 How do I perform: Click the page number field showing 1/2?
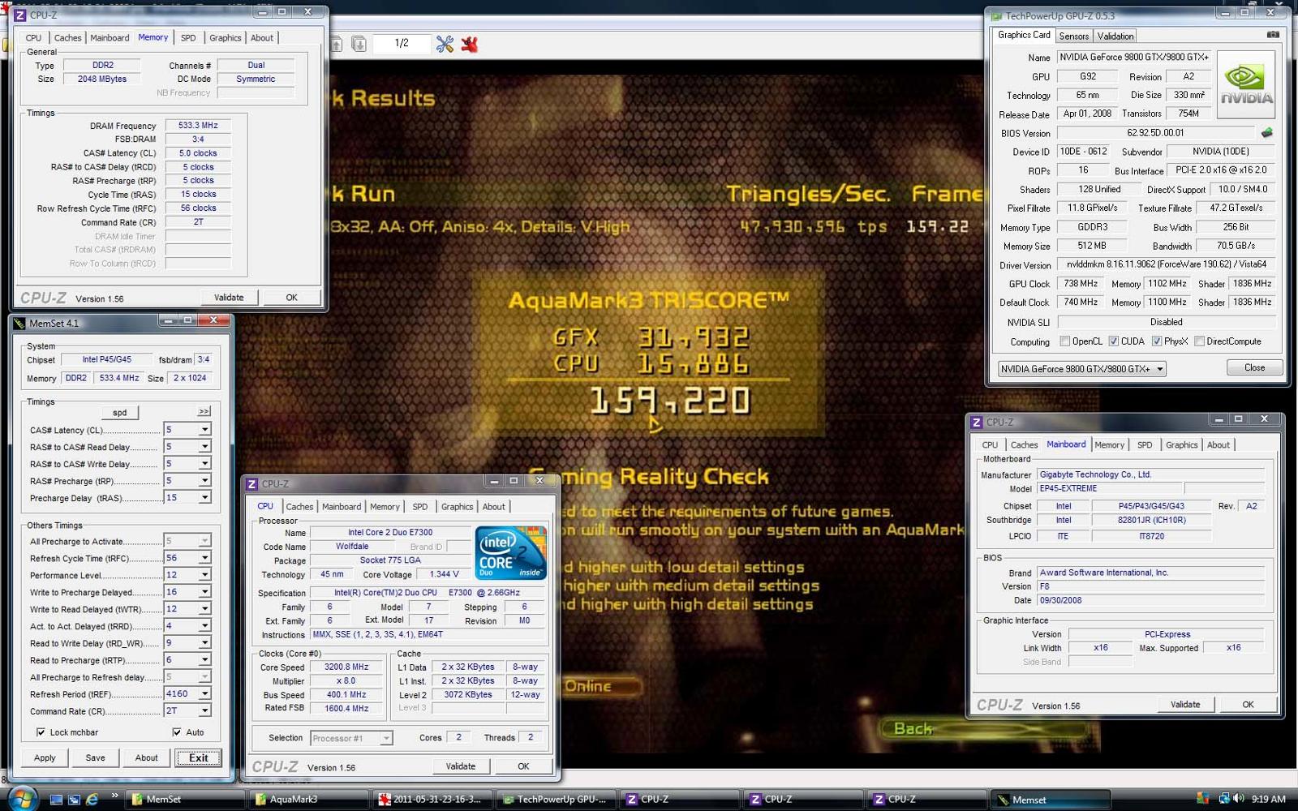coord(402,44)
